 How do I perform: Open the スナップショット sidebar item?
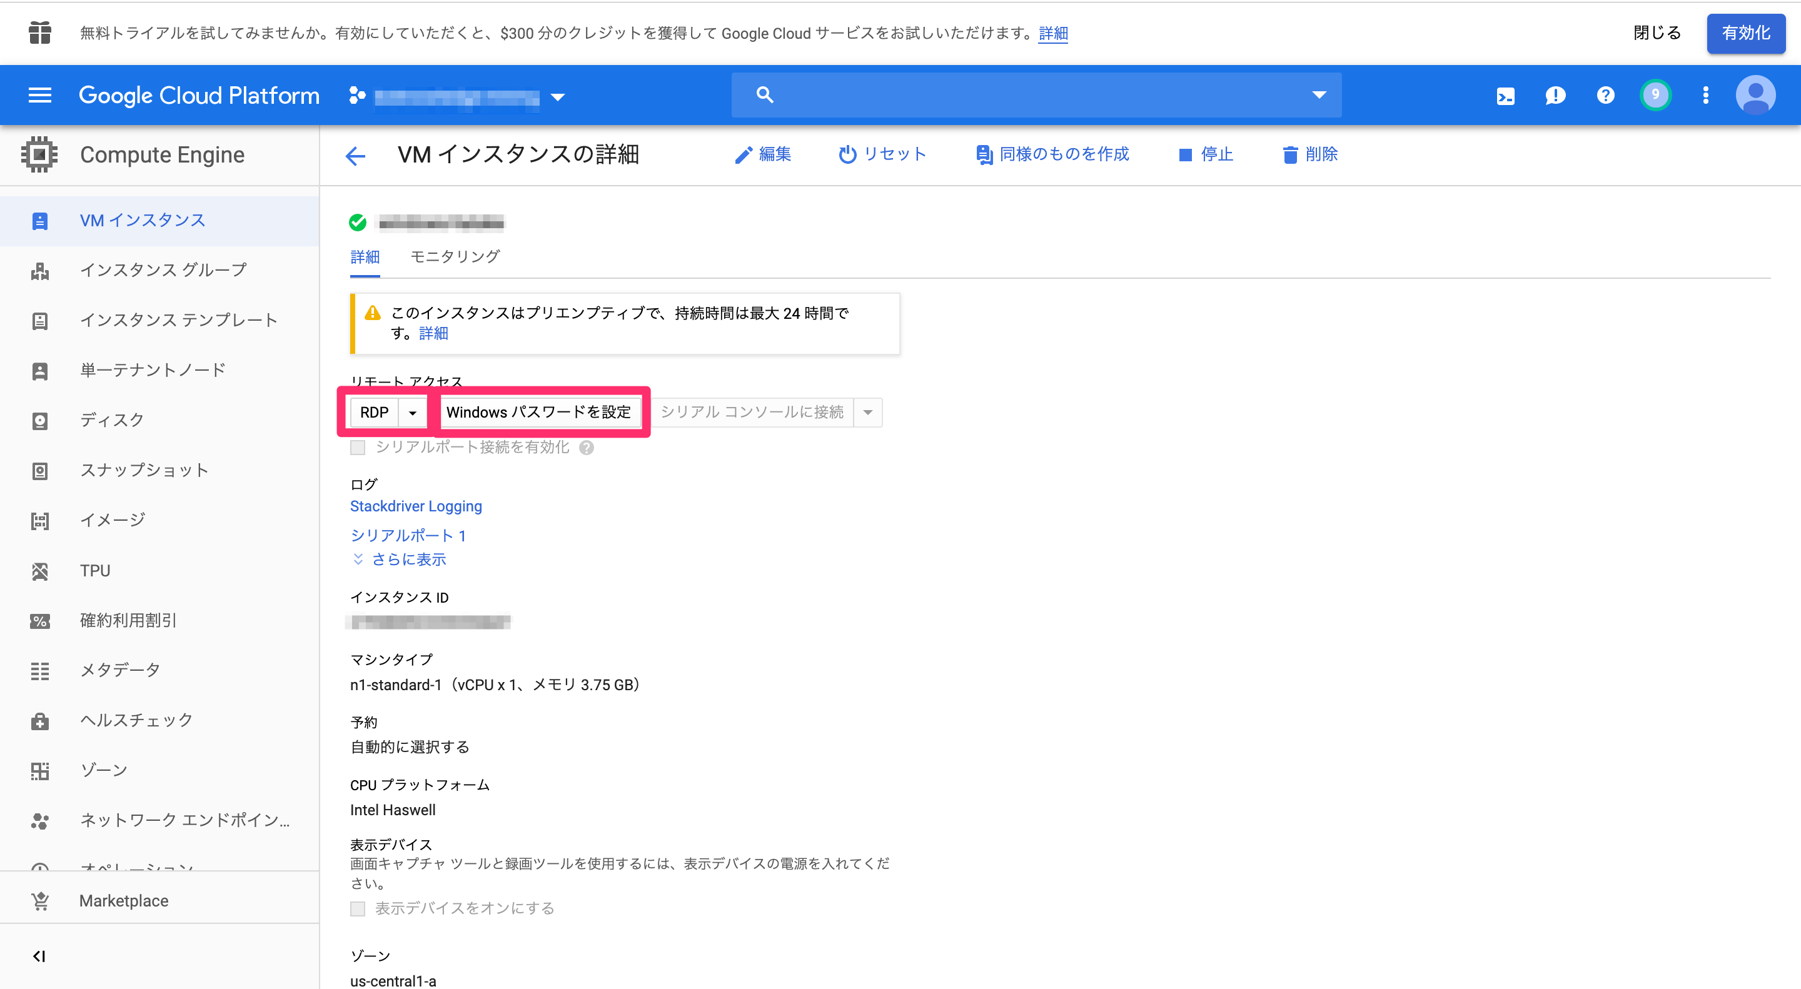pyautogui.click(x=144, y=469)
